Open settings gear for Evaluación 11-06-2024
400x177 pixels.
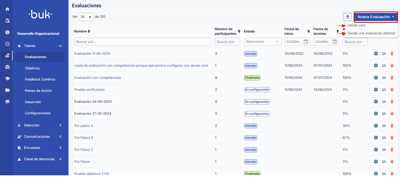(x=376, y=54)
